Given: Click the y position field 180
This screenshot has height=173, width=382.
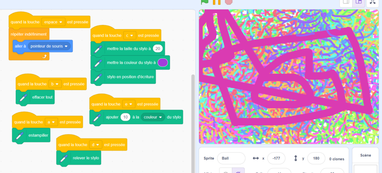Looking at the screenshot, I should (x=316, y=158).
